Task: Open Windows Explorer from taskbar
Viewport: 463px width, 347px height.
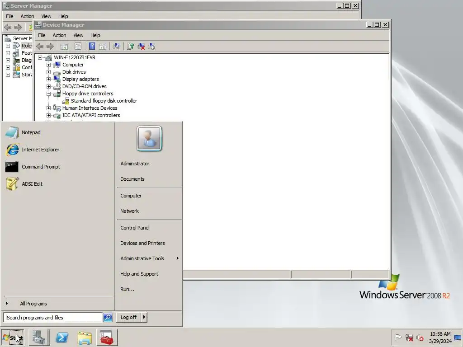Action: (85, 338)
